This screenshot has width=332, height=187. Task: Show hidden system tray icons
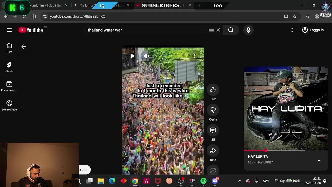tap(240, 181)
